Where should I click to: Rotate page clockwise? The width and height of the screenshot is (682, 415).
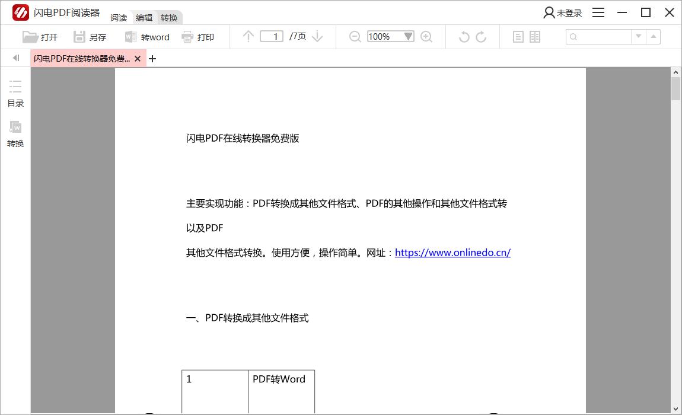click(x=481, y=37)
